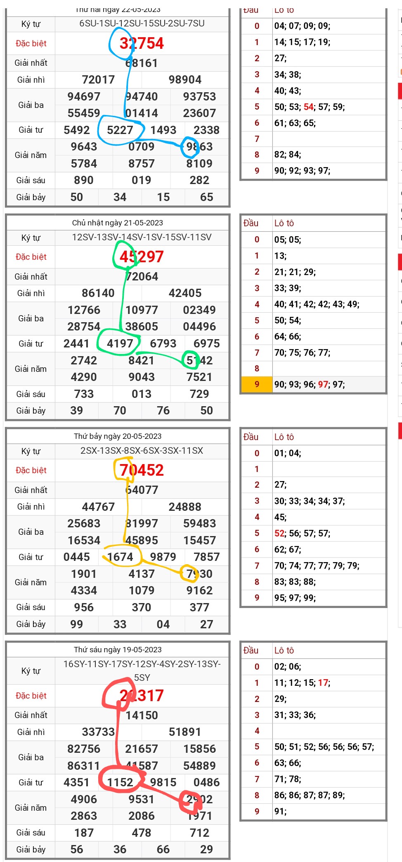Image resolution: width=402 pixels, height=862 pixels.
Task: Click the red-circled number 1152
Action: coord(120,783)
